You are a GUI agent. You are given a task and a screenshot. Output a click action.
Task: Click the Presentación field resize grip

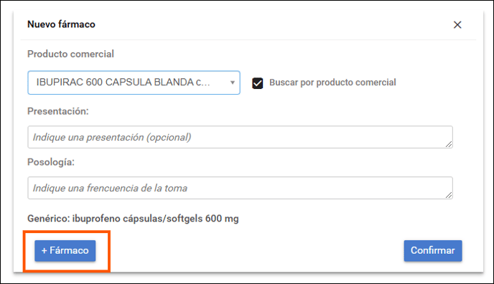(x=449, y=144)
